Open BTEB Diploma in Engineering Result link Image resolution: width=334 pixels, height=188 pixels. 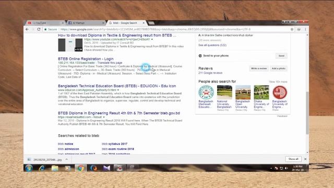tap(119, 113)
